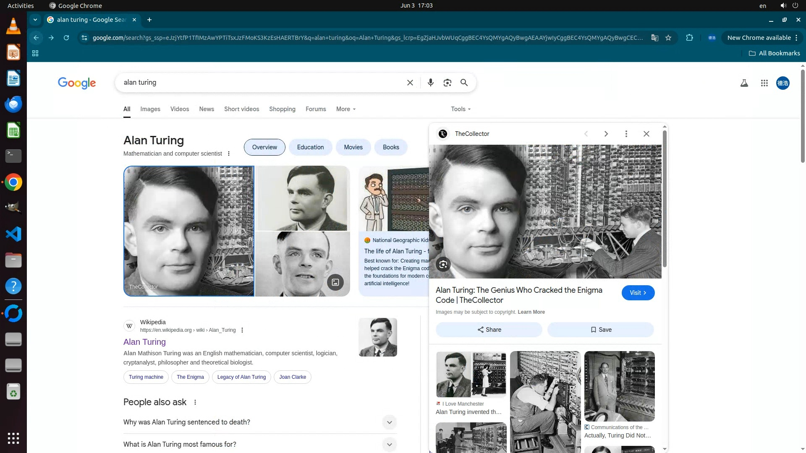The height and width of the screenshot is (453, 806).
Task: Select the Books filter chip
Action: [390, 147]
